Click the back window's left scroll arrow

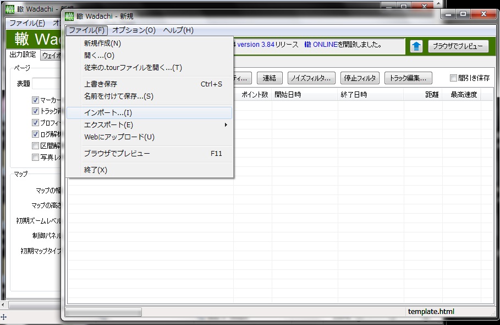(3, 305)
